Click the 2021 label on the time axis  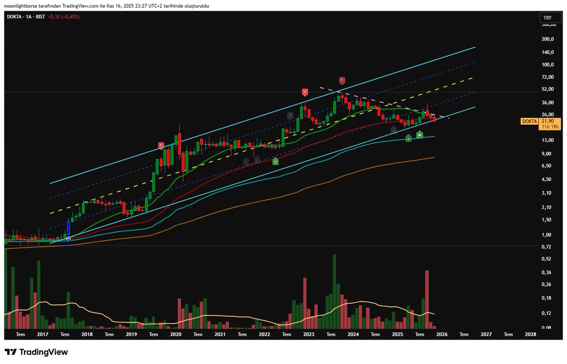[x=220, y=334]
